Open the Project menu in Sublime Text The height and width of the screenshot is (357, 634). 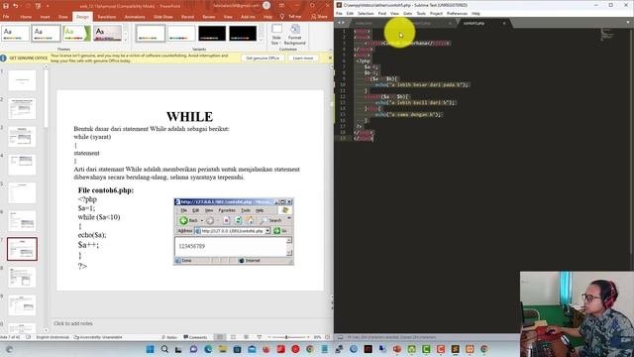[436, 13]
